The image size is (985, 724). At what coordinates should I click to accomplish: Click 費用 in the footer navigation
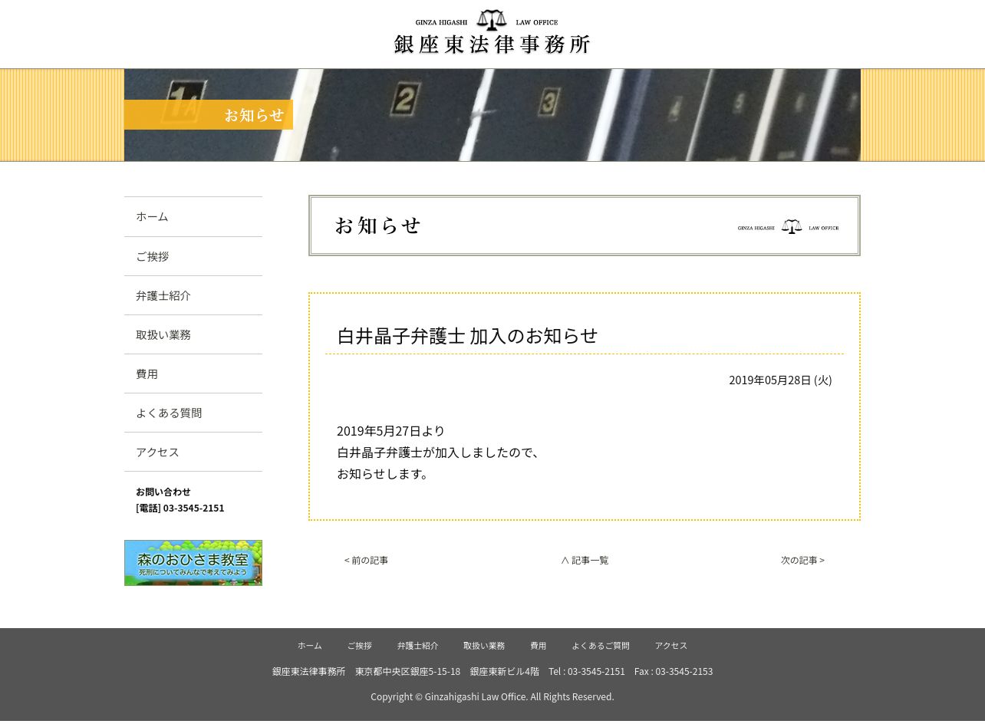pyautogui.click(x=539, y=646)
